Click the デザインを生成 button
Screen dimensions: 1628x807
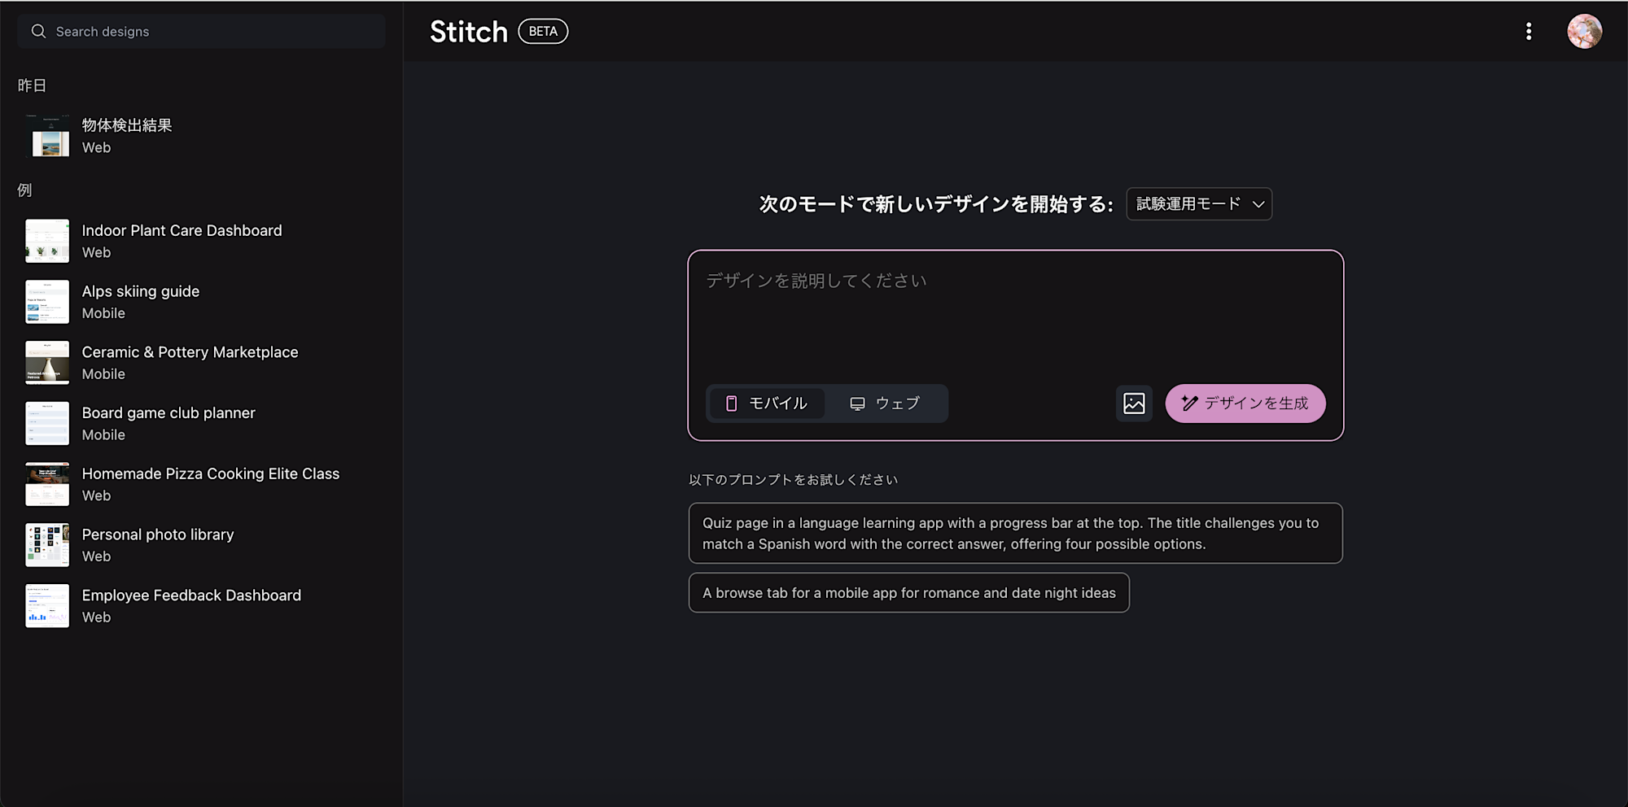point(1245,403)
